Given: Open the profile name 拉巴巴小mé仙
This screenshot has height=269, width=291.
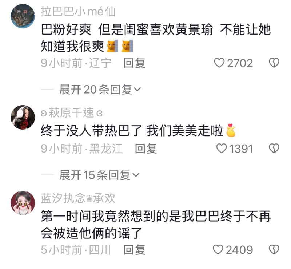Looking at the screenshot, I should pyautogui.click(x=78, y=12).
